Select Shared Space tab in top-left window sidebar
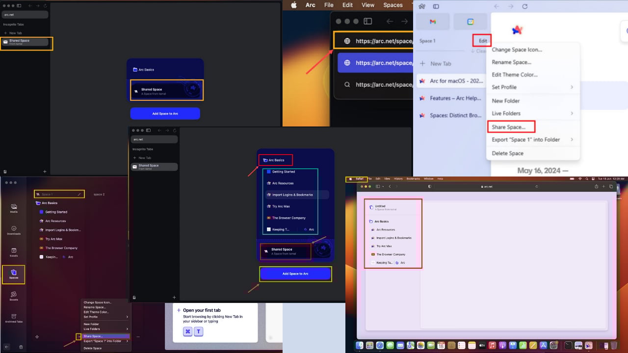 pos(25,42)
